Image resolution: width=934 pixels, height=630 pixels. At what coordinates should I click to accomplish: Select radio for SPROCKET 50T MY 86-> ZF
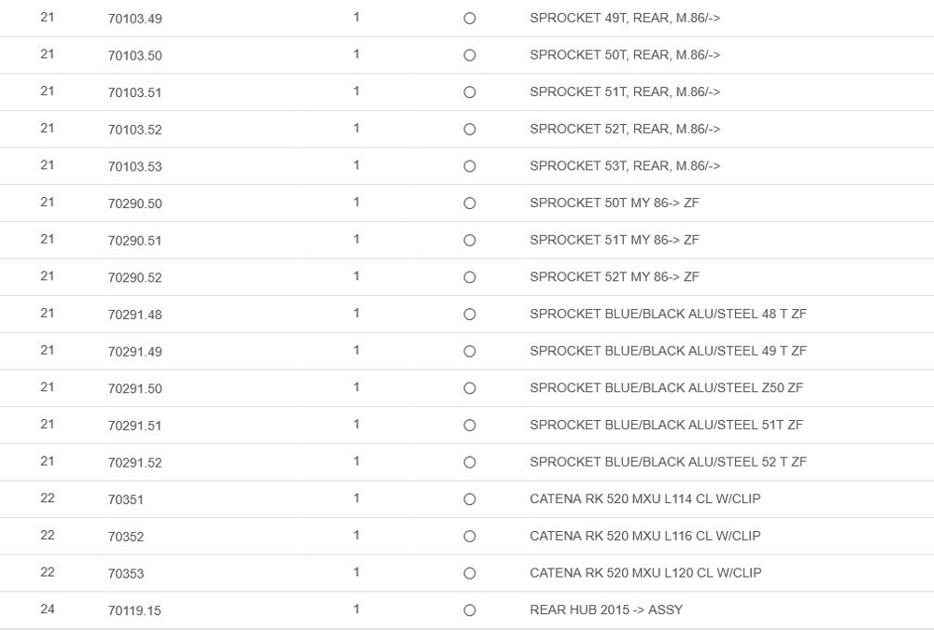470,203
